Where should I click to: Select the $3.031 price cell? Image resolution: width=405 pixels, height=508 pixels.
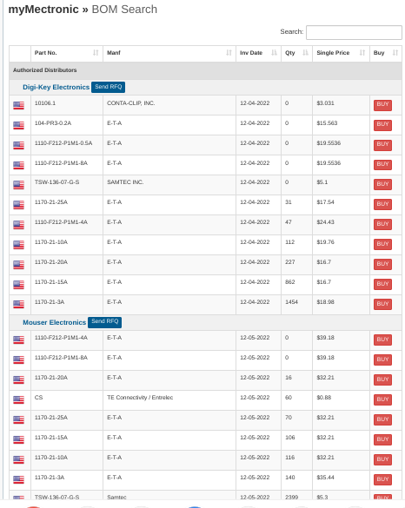(x=341, y=105)
